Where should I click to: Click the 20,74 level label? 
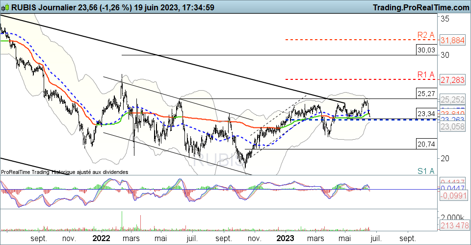click(x=426, y=144)
